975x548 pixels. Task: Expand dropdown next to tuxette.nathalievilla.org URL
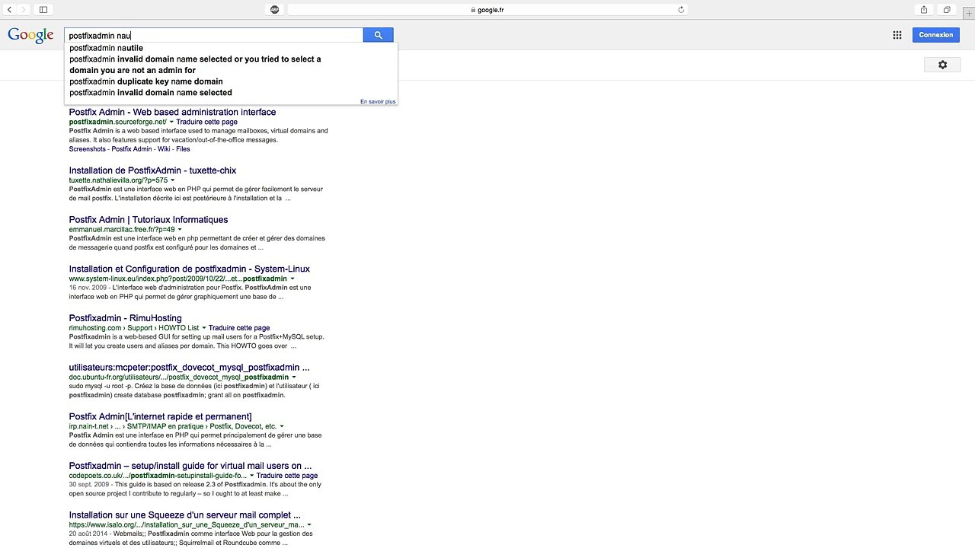tap(172, 180)
